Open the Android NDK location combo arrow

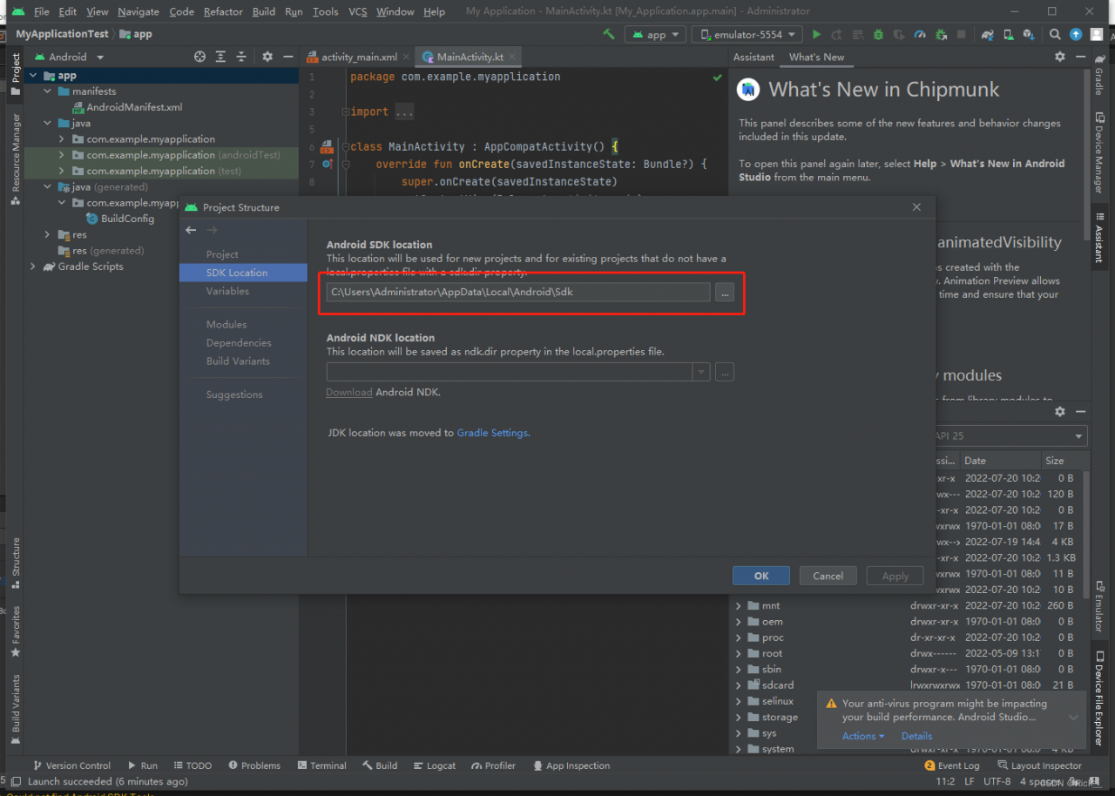(701, 372)
